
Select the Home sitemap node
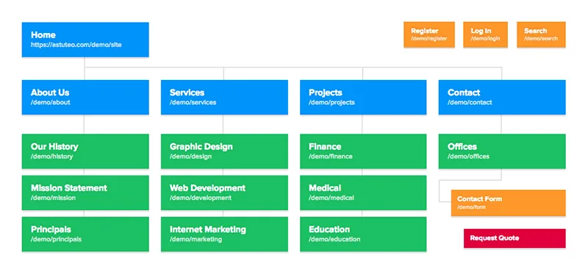(x=85, y=40)
